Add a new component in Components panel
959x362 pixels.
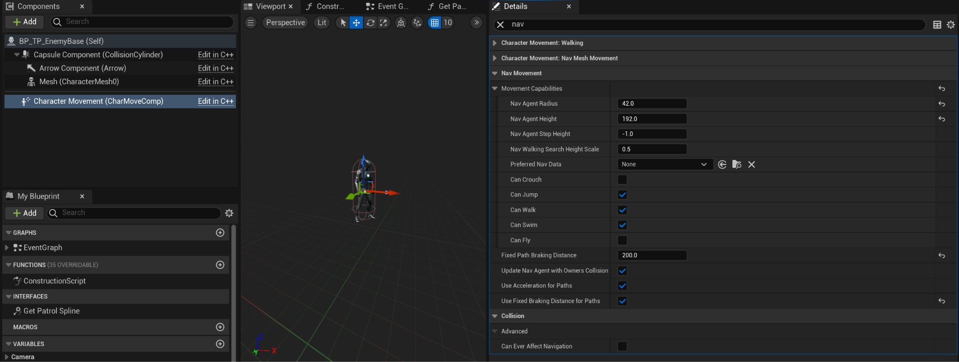pos(25,22)
